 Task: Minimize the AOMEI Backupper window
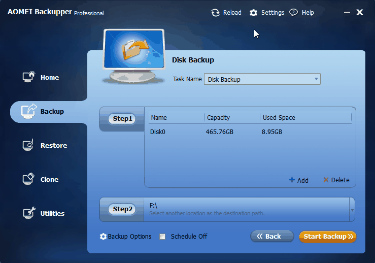click(347, 13)
